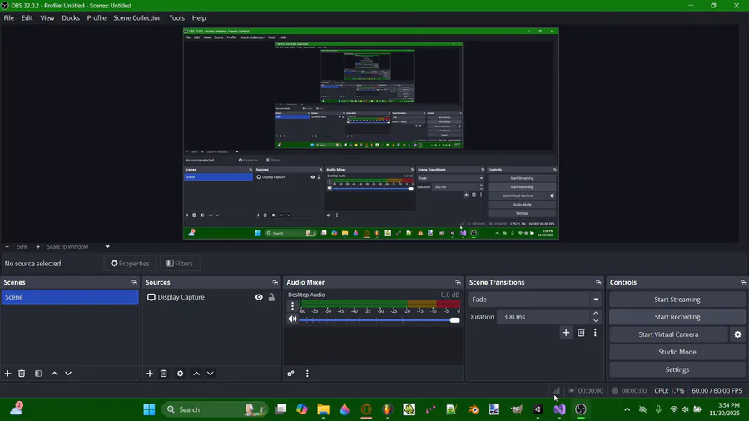This screenshot has height=421, width=749.
Task: Open source properties gear in the Sources toolbar
Action: [180, 374]
